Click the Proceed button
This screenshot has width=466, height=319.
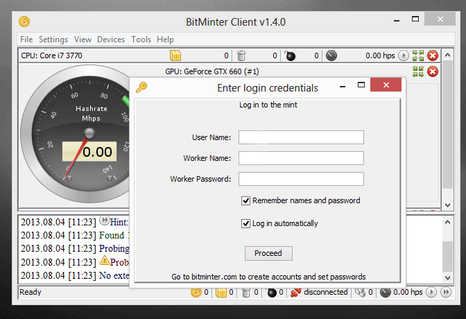click(x=268, y=253)
